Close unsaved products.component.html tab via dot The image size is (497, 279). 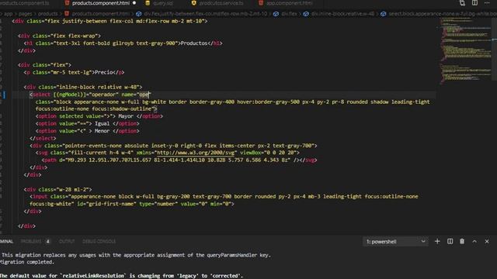(134, 3)
